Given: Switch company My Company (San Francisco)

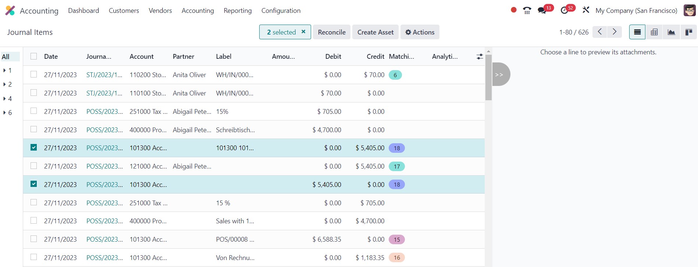Looking at the screenshot, I should click(x=636, y=11).
